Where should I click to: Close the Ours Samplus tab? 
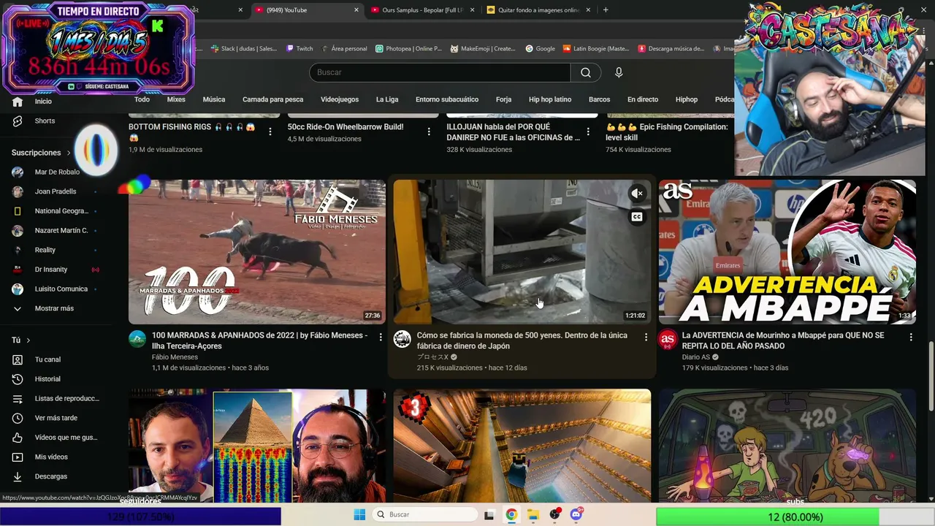[473, 10]
